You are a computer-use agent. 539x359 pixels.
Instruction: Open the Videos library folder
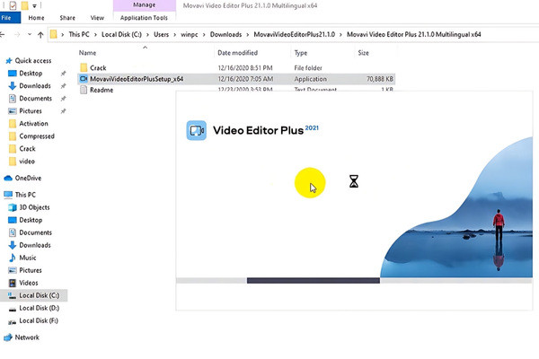click(29, 283)
